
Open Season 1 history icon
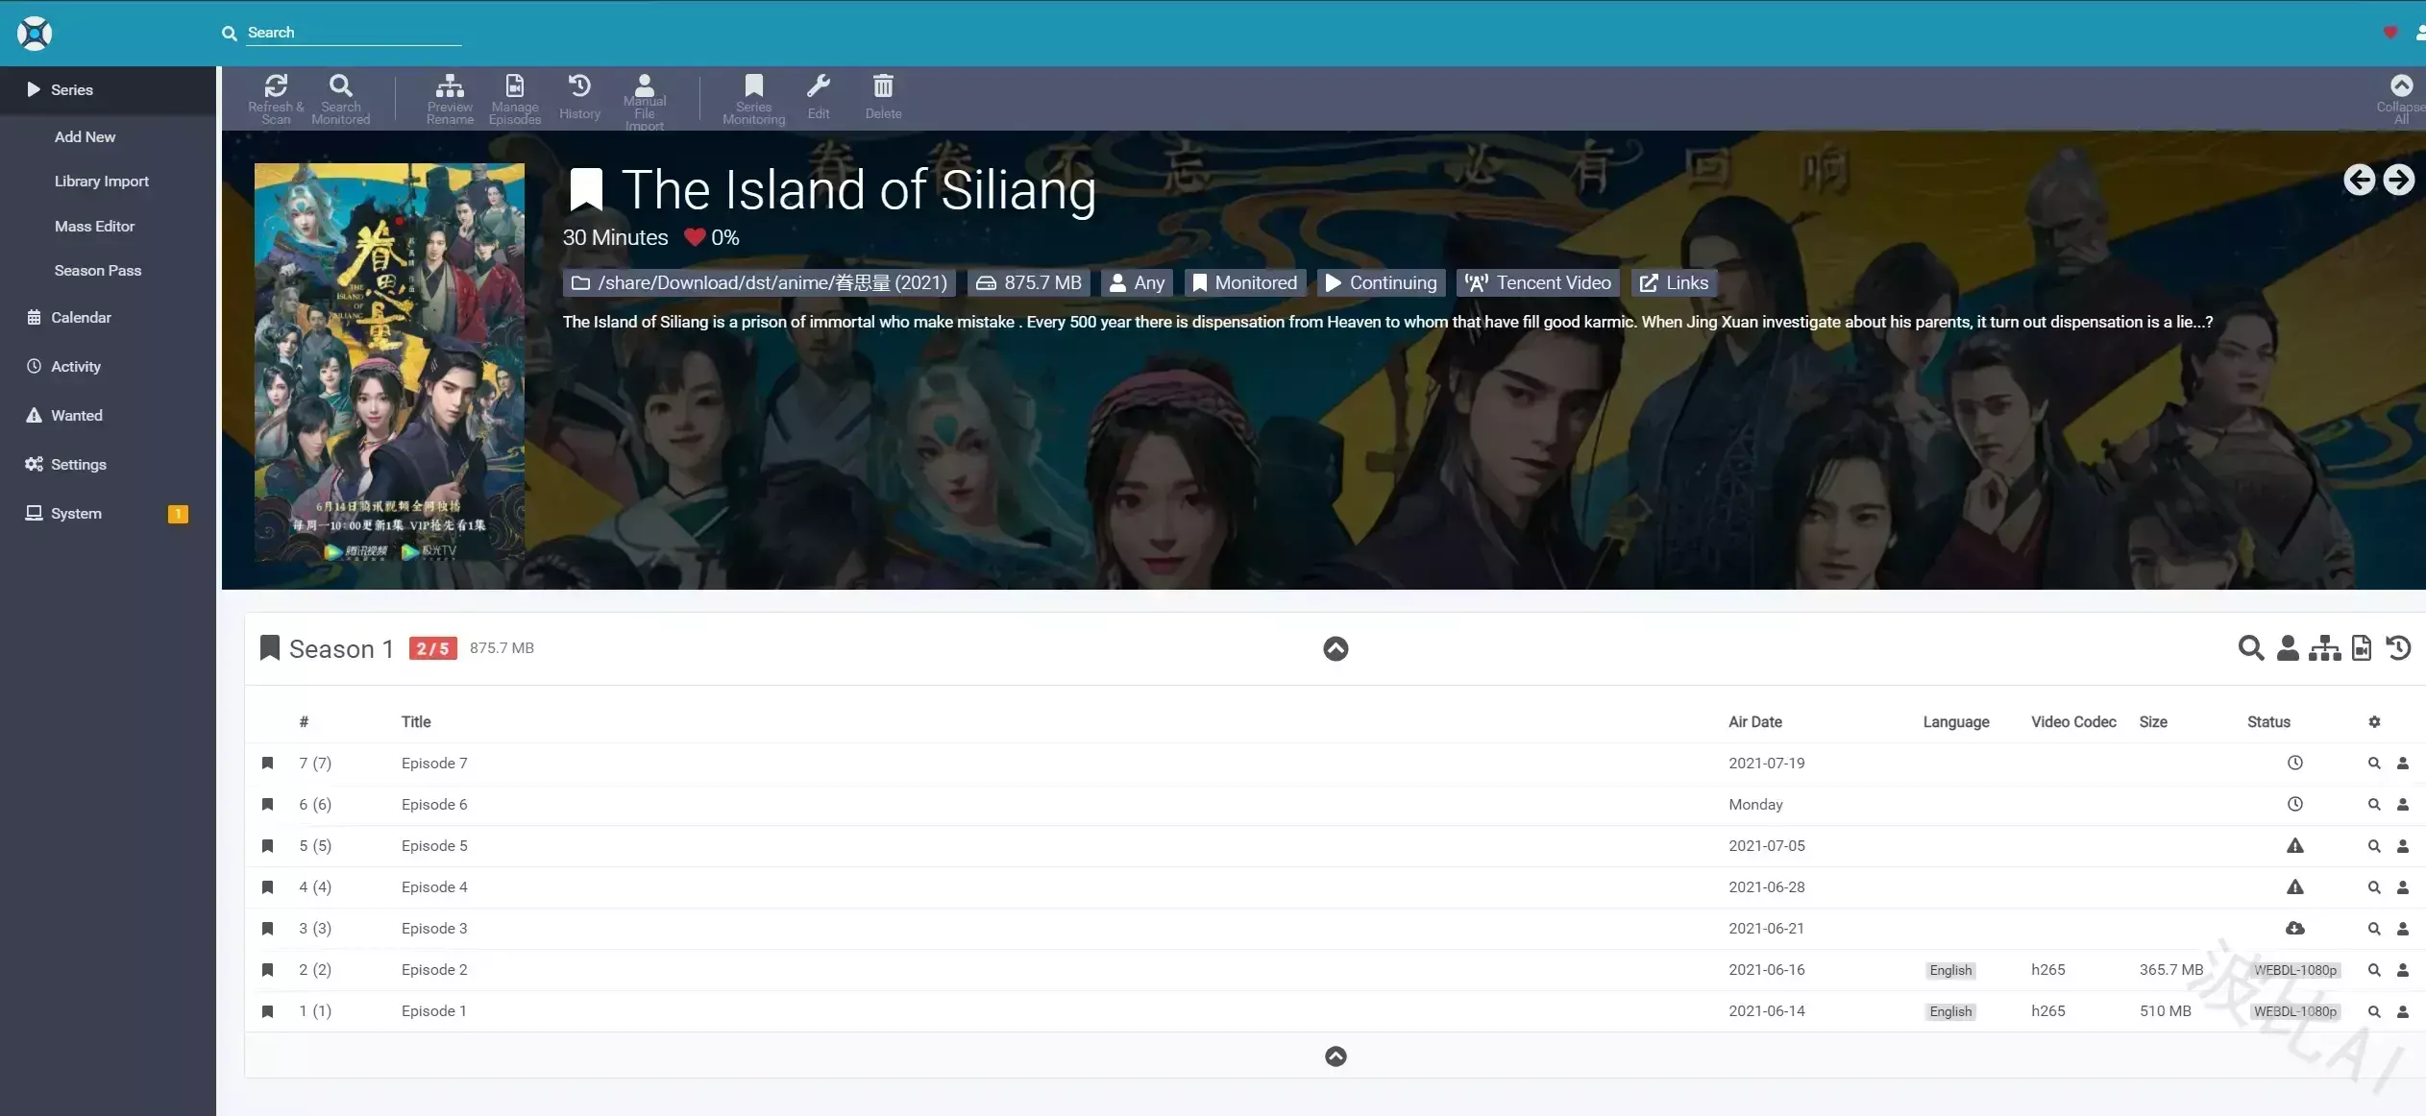pos(2398,648)
